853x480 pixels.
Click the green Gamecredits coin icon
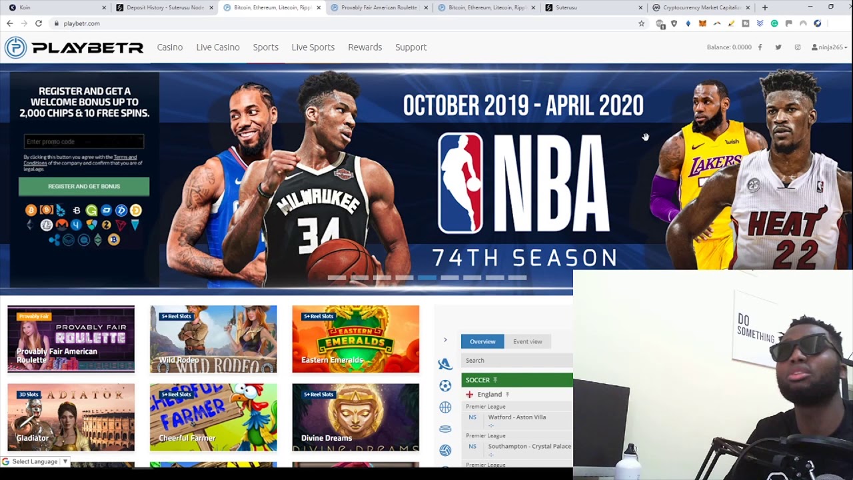pyautogui.click(x=91, y=211)
